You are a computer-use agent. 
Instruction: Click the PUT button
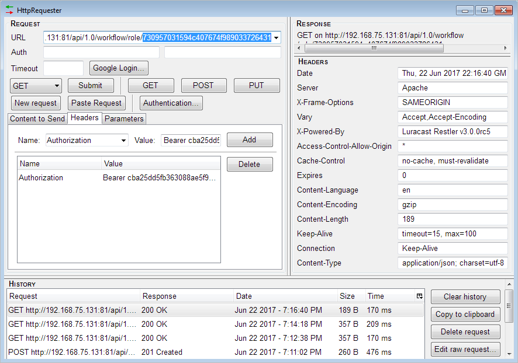pyautogui.click(x=256, y=85)
